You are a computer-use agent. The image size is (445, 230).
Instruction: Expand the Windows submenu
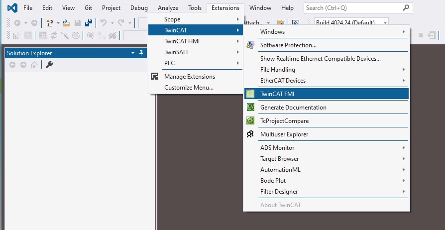(x=327, y=31)
